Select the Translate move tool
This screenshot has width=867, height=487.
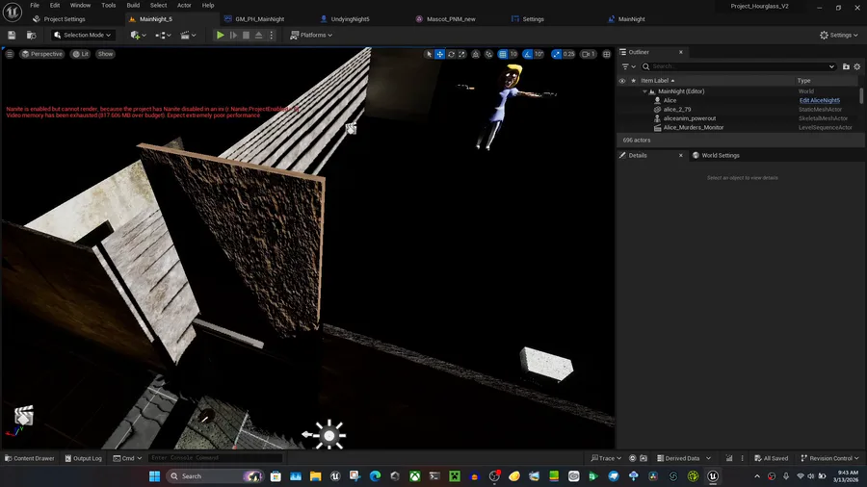tap(439, 54)
